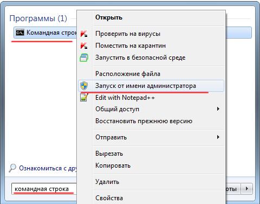Click the search field containing командная строка

pyautogui.click(x=44, y=189)
